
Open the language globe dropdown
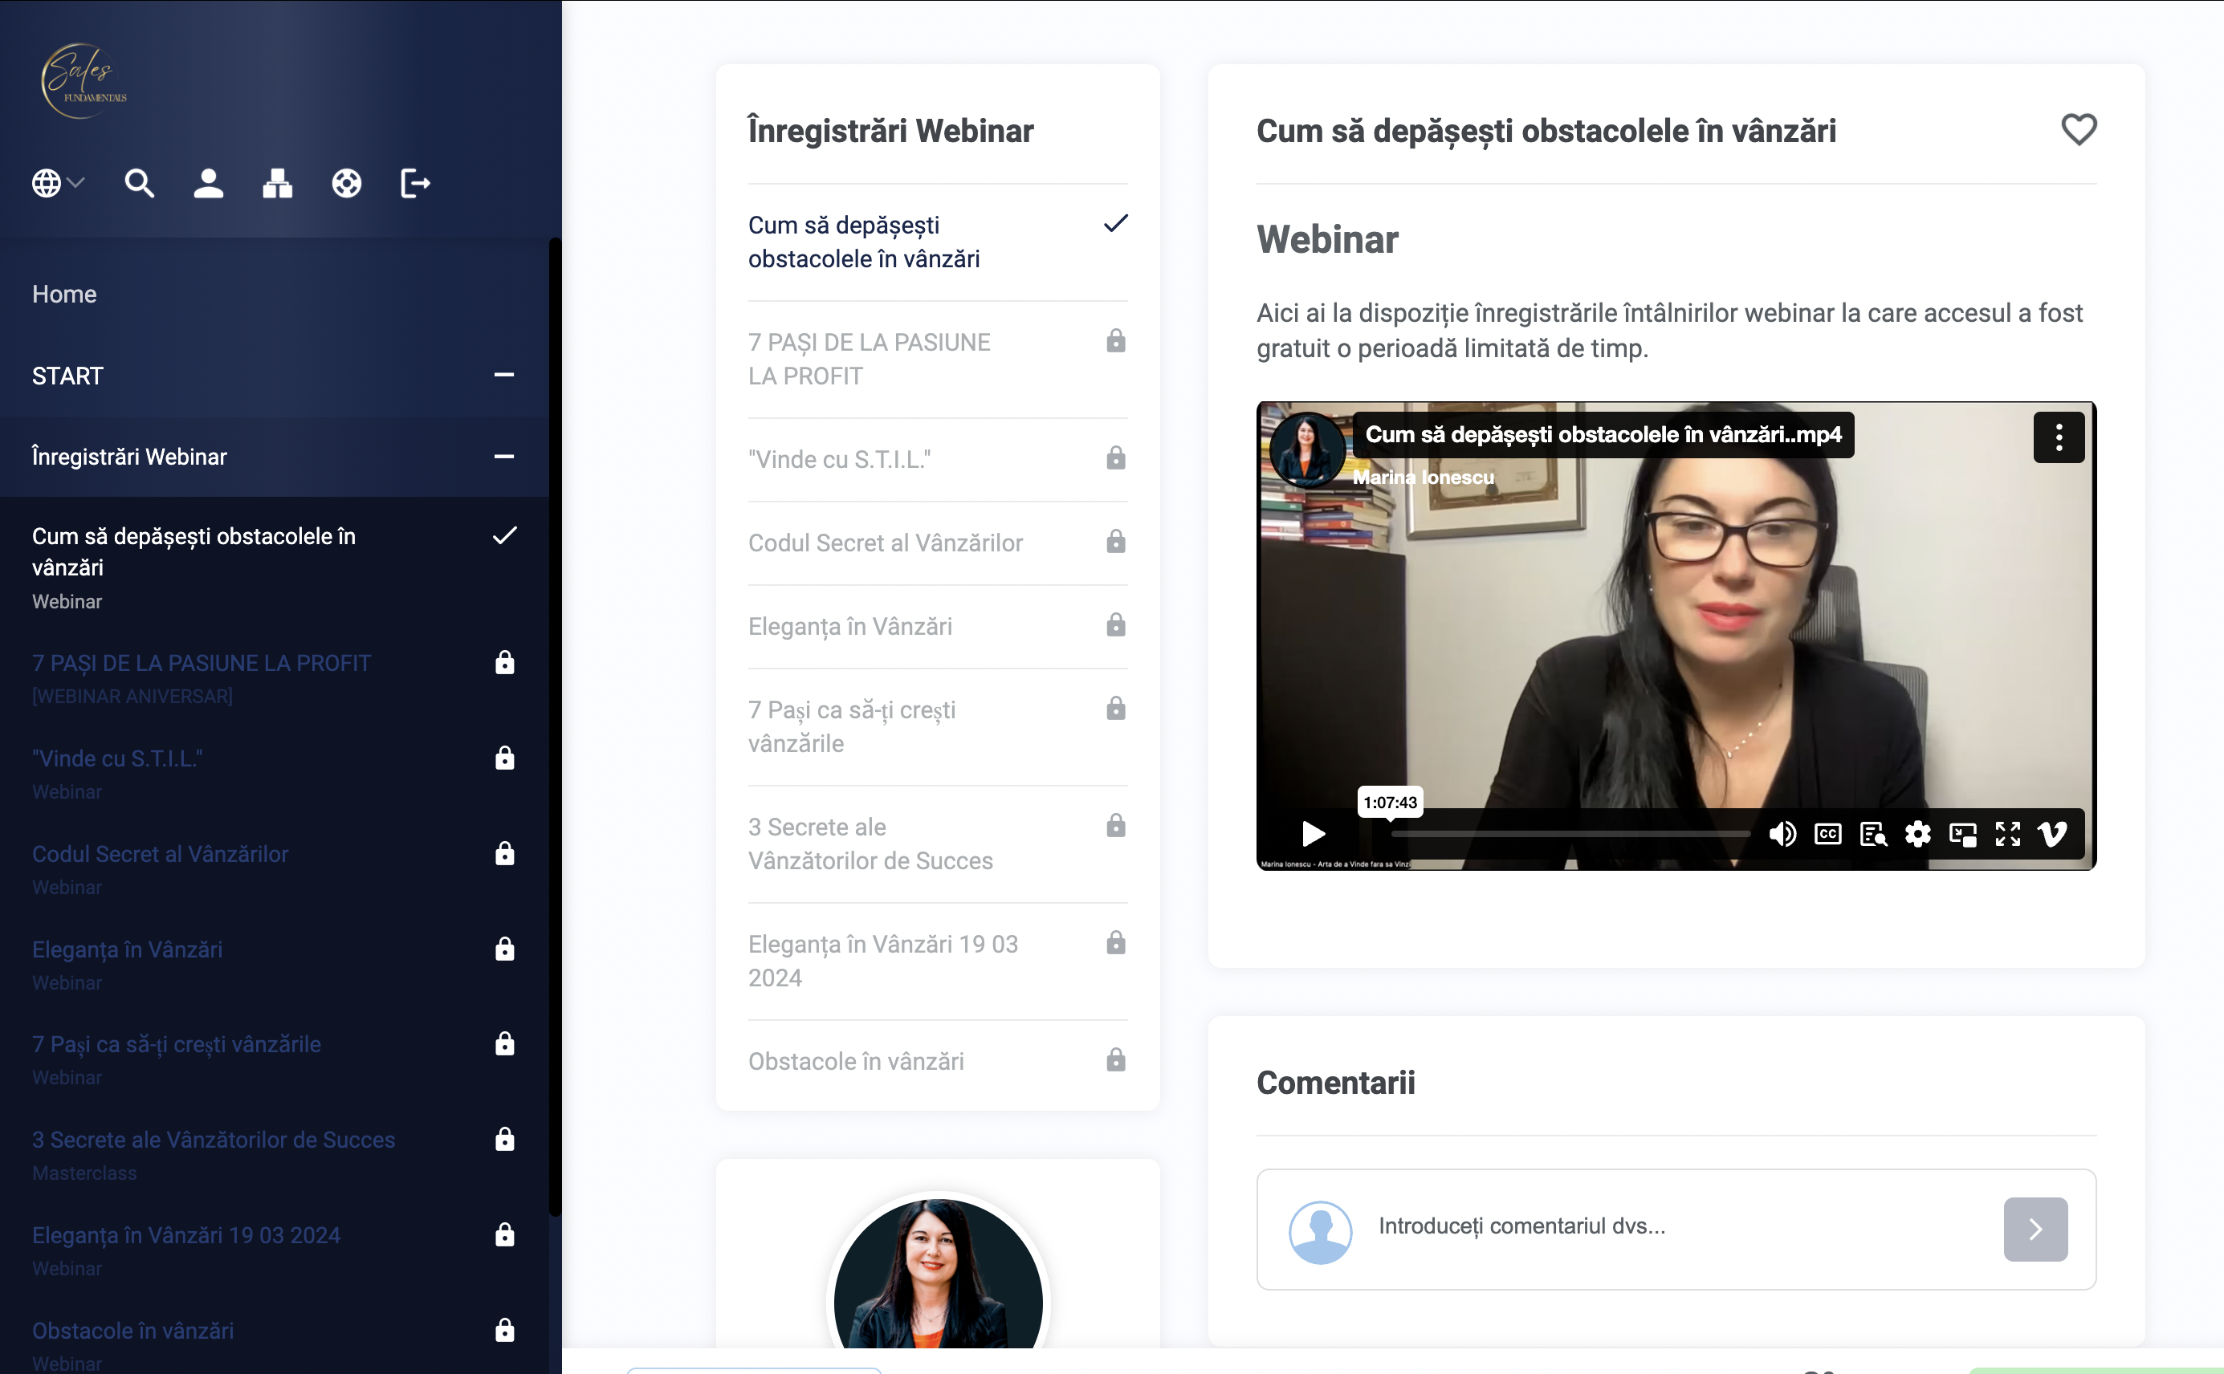(56, 184)
